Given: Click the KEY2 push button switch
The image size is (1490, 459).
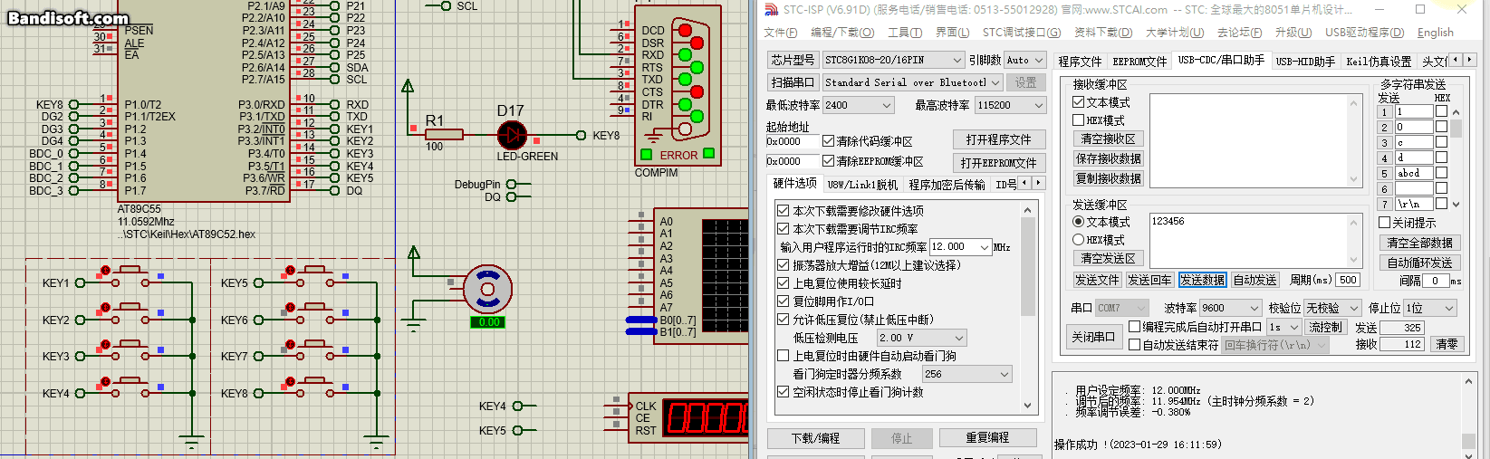Looking at the screenshot, I should pos(132,312).
